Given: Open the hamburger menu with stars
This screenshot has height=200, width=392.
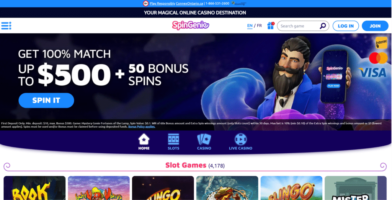Looking at the screenshot, I should click(x=6, y=26).
